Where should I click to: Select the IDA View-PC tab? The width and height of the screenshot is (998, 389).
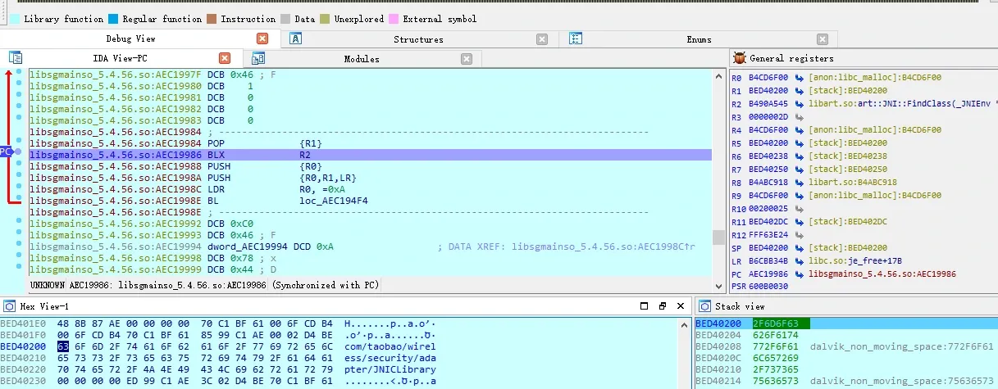point(119,58)
